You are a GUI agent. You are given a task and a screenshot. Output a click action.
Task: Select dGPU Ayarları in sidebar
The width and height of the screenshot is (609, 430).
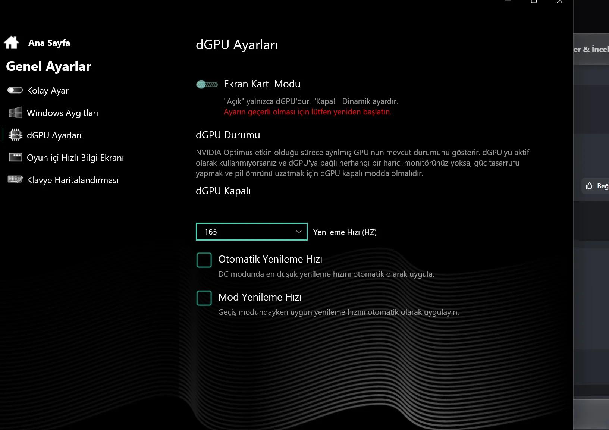tap(54, 135)
